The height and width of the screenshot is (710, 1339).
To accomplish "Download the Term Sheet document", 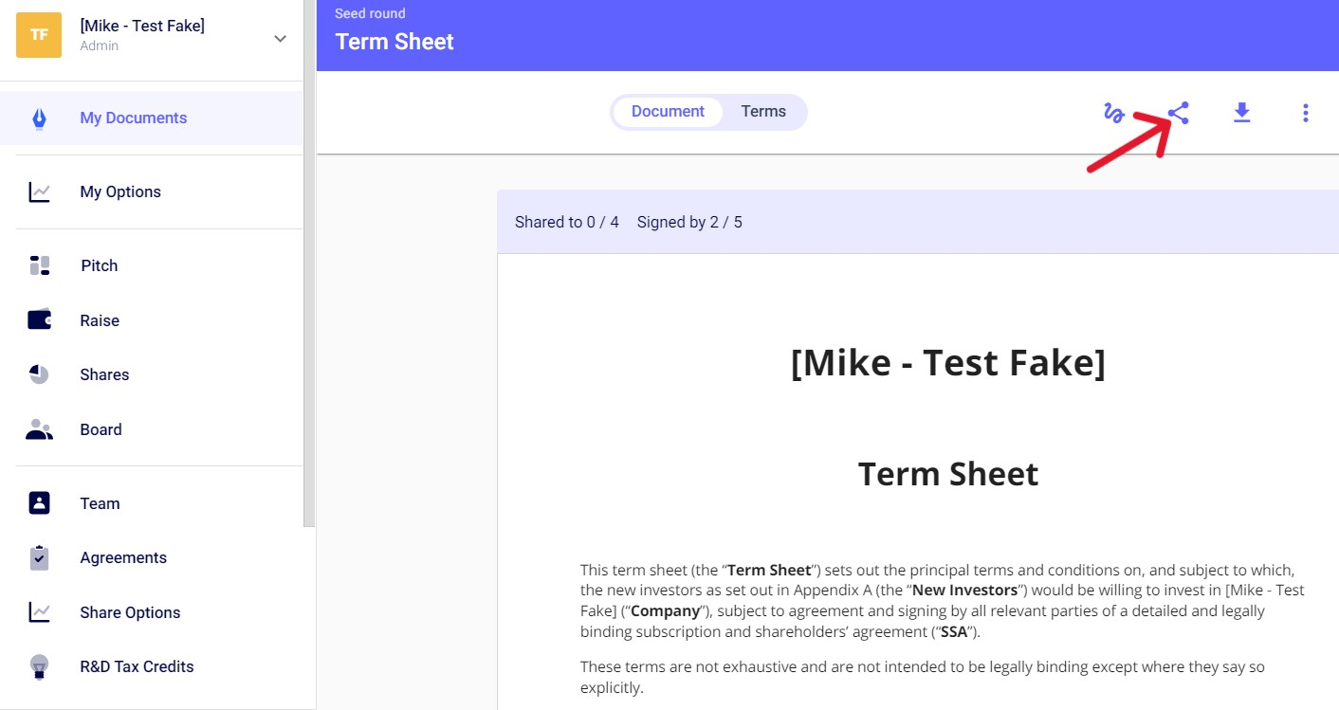I will 1241,113.
